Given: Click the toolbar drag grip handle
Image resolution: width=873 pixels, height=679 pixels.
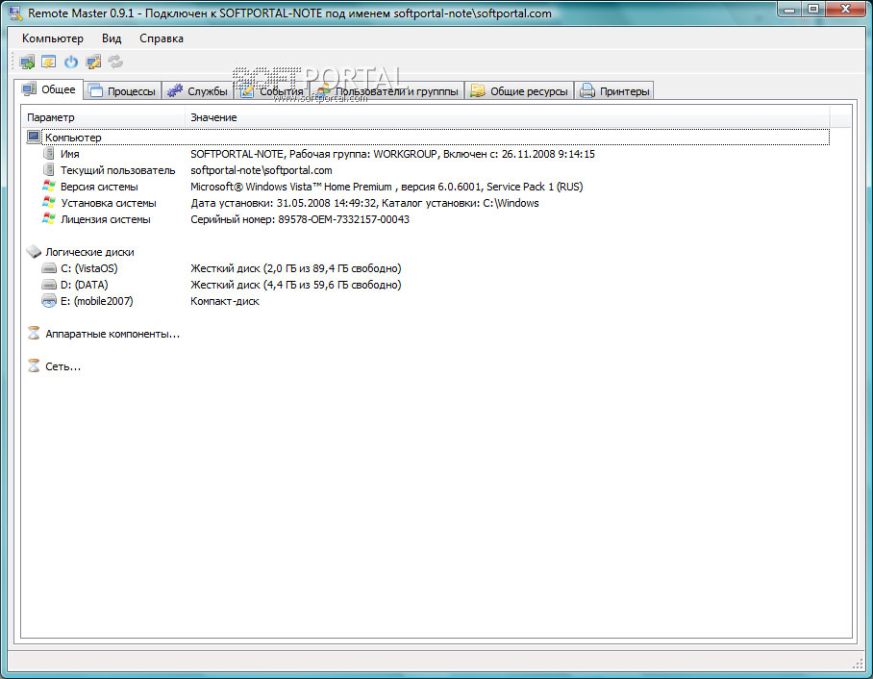Looking at the screenshot, I should click(12, 62).
